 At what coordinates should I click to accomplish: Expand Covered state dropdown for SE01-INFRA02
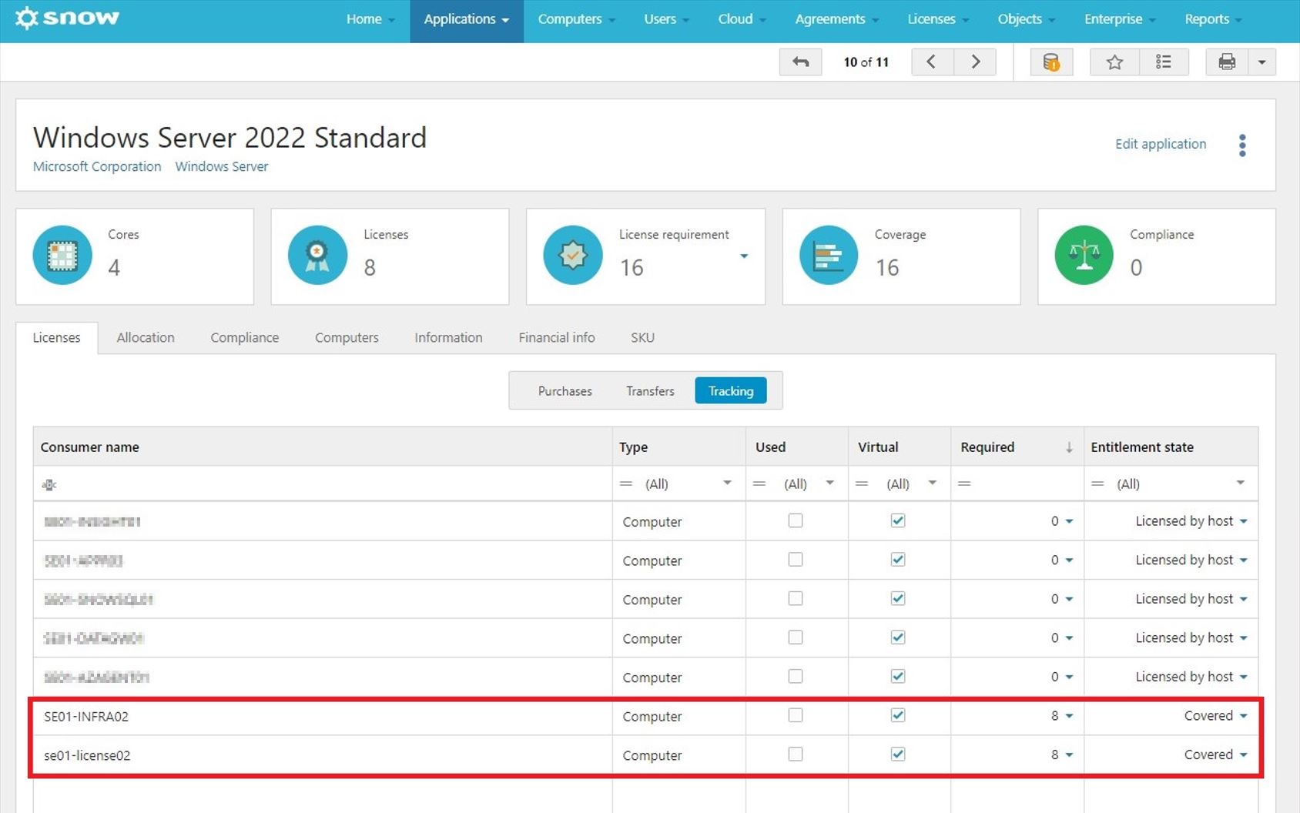pyautogui.click(x=1244, y=716)
